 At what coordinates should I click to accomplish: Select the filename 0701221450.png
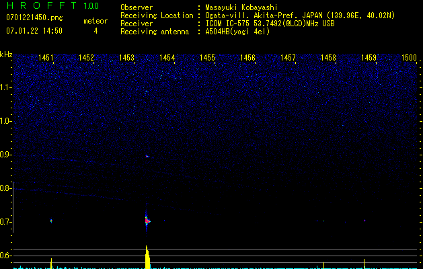[34, 18]
